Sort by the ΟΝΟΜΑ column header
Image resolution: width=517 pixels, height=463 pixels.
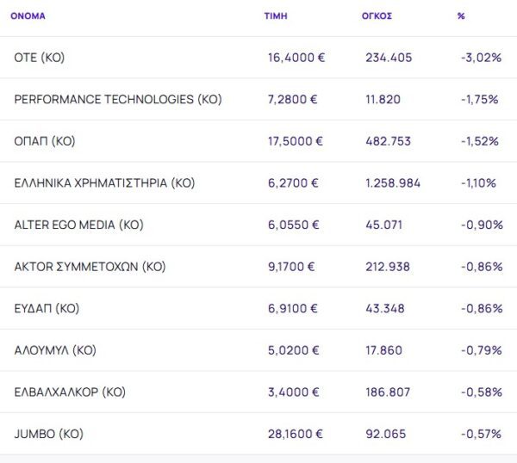click(28, 16)
